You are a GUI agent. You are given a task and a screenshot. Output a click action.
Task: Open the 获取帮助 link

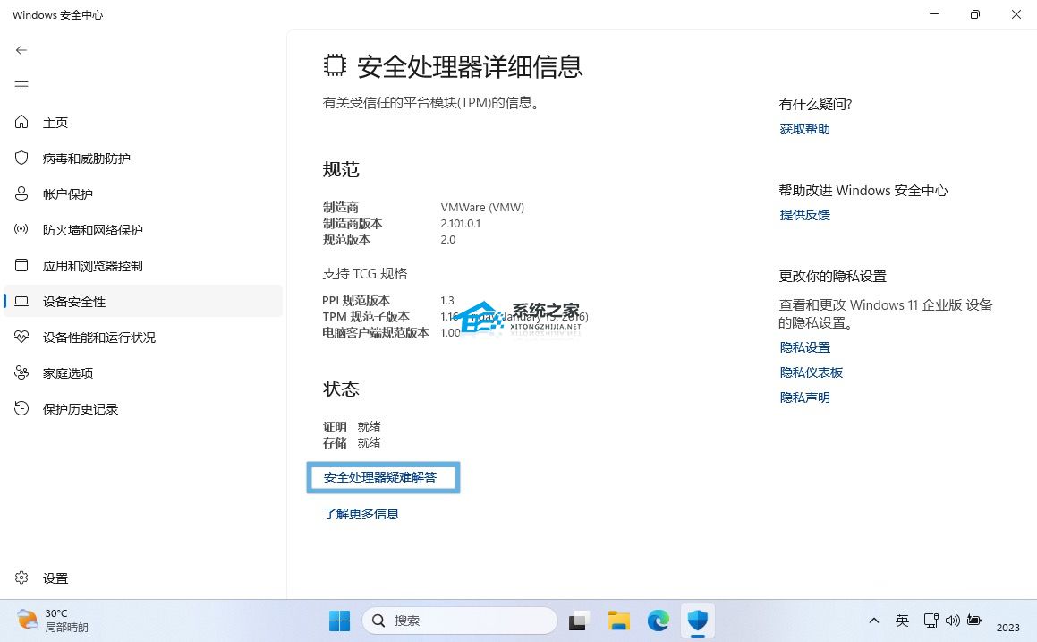803,128
